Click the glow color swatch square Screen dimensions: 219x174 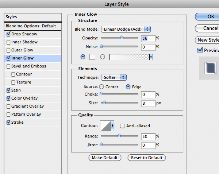pos(92,57)
